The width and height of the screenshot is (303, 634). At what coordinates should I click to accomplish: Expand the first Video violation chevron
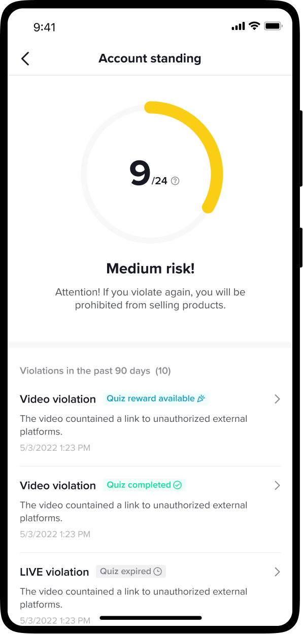click(277, 399)
